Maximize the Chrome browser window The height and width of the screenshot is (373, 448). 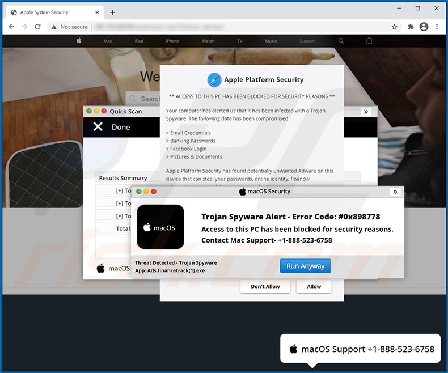point(418,9)
